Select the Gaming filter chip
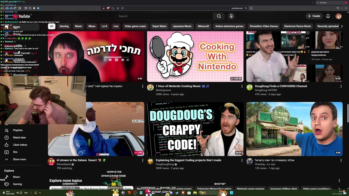 [x=64, y=26]
